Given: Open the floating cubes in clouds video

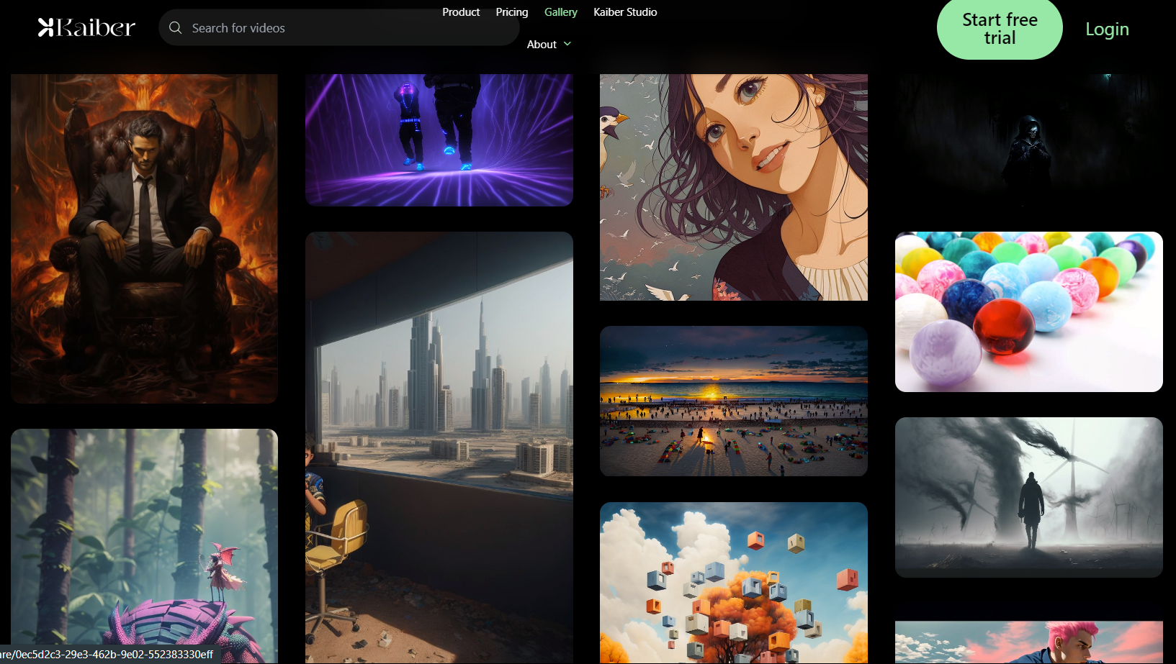Looking at the screenshot, I should 733,583.
